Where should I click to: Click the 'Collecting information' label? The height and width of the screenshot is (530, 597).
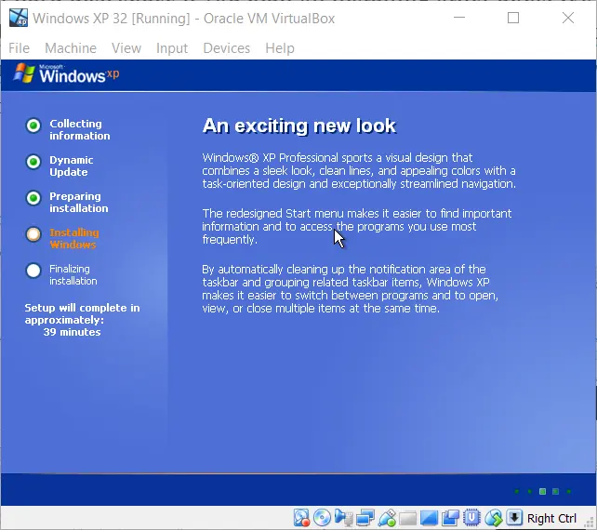point(80,129)
